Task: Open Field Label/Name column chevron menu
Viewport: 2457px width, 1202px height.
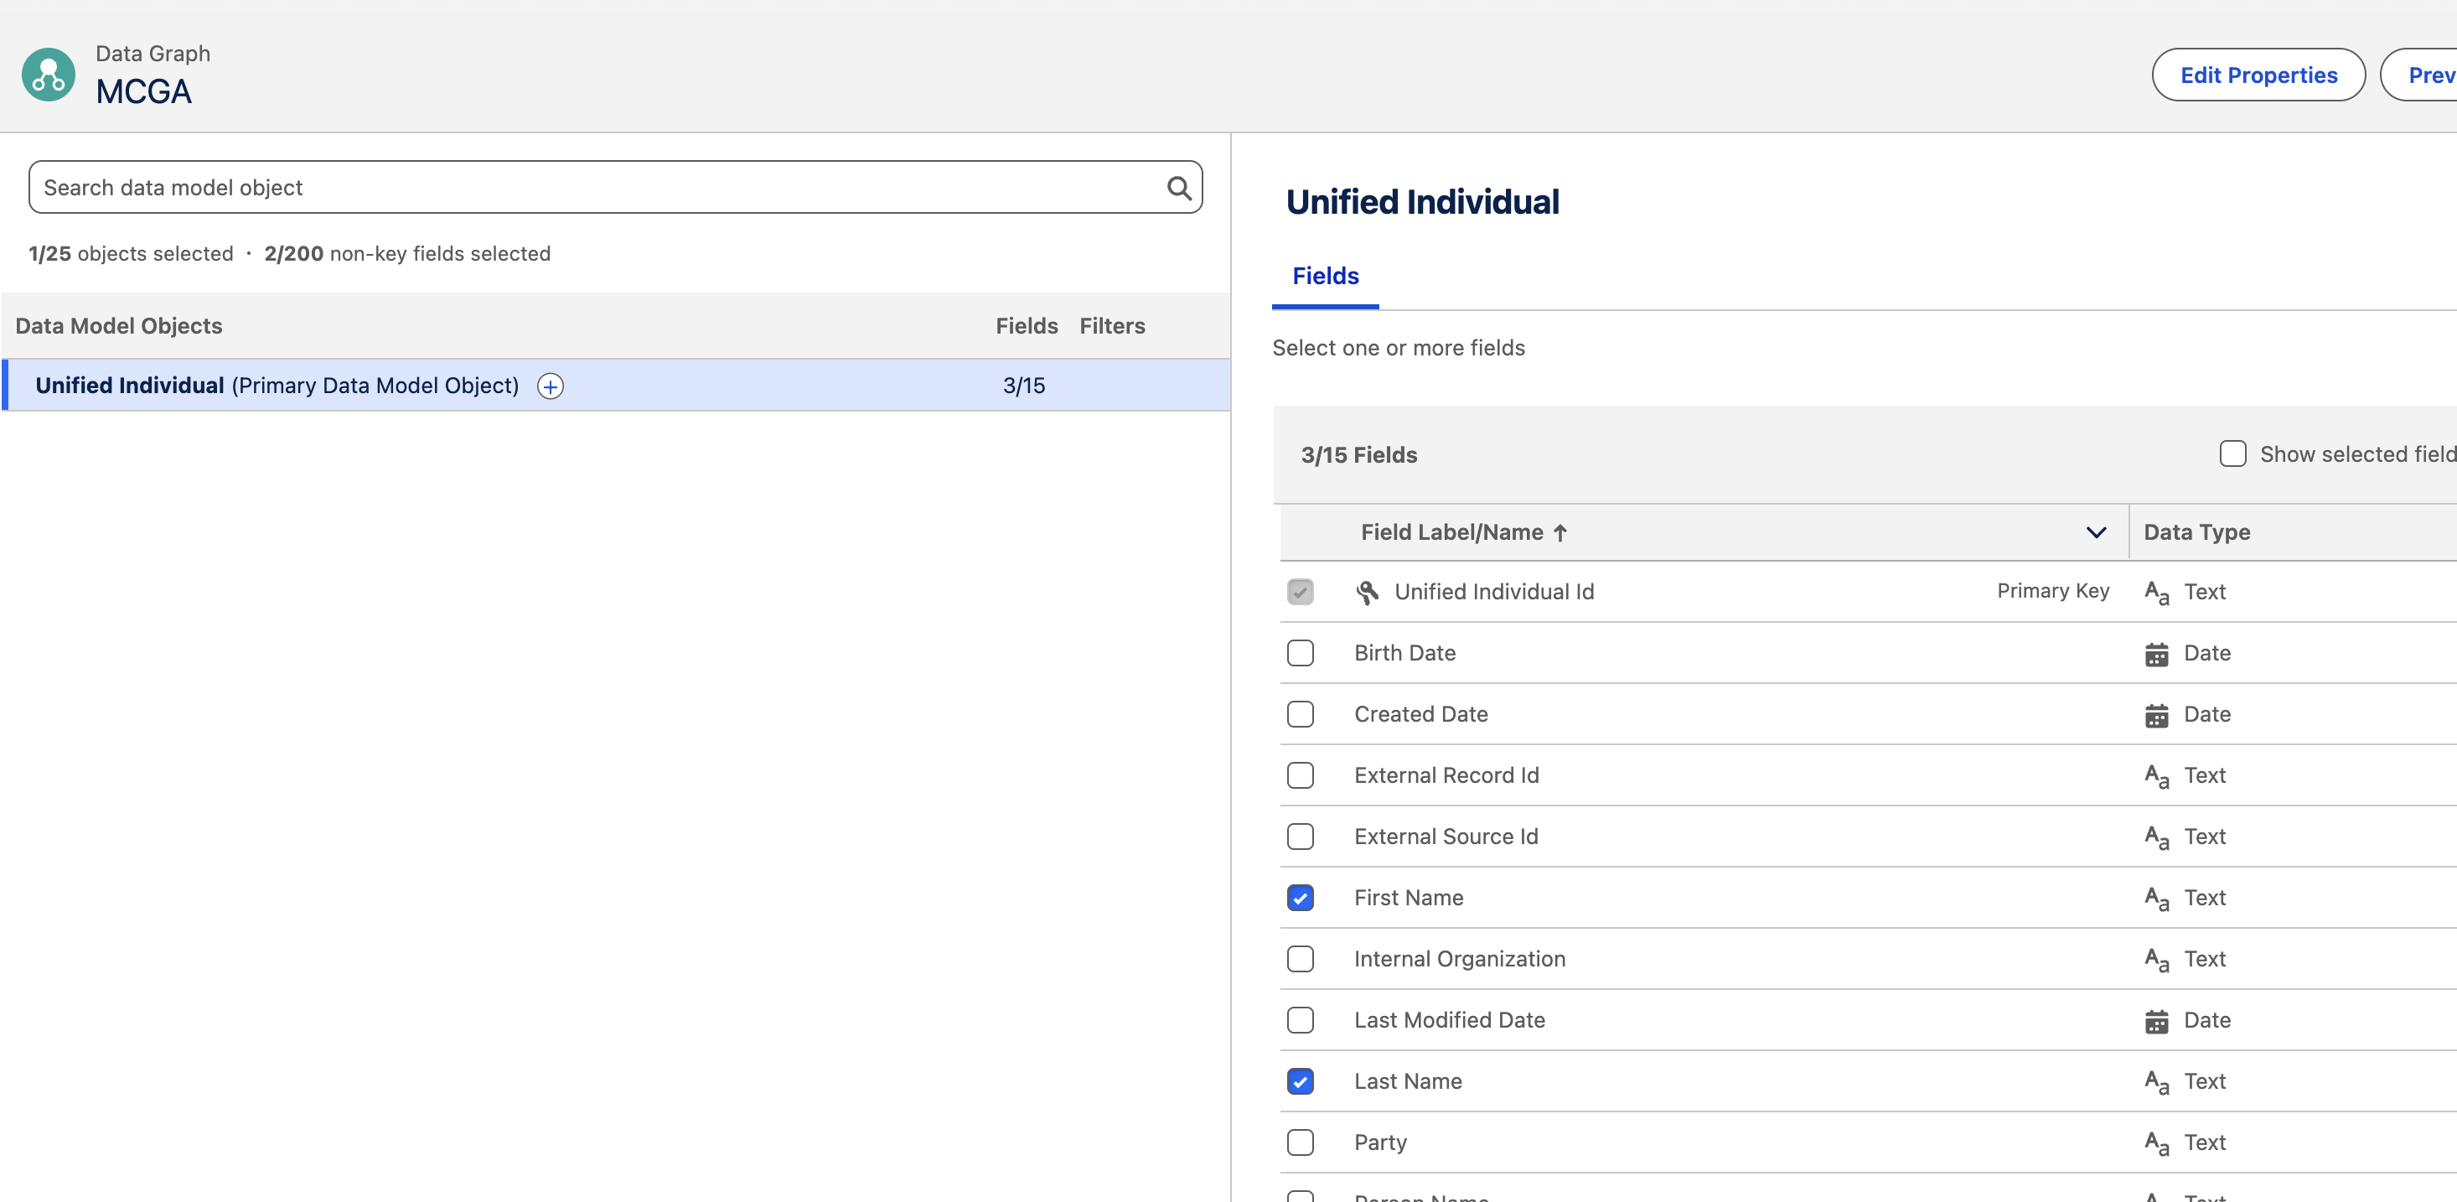Action: pos(2096,532)
